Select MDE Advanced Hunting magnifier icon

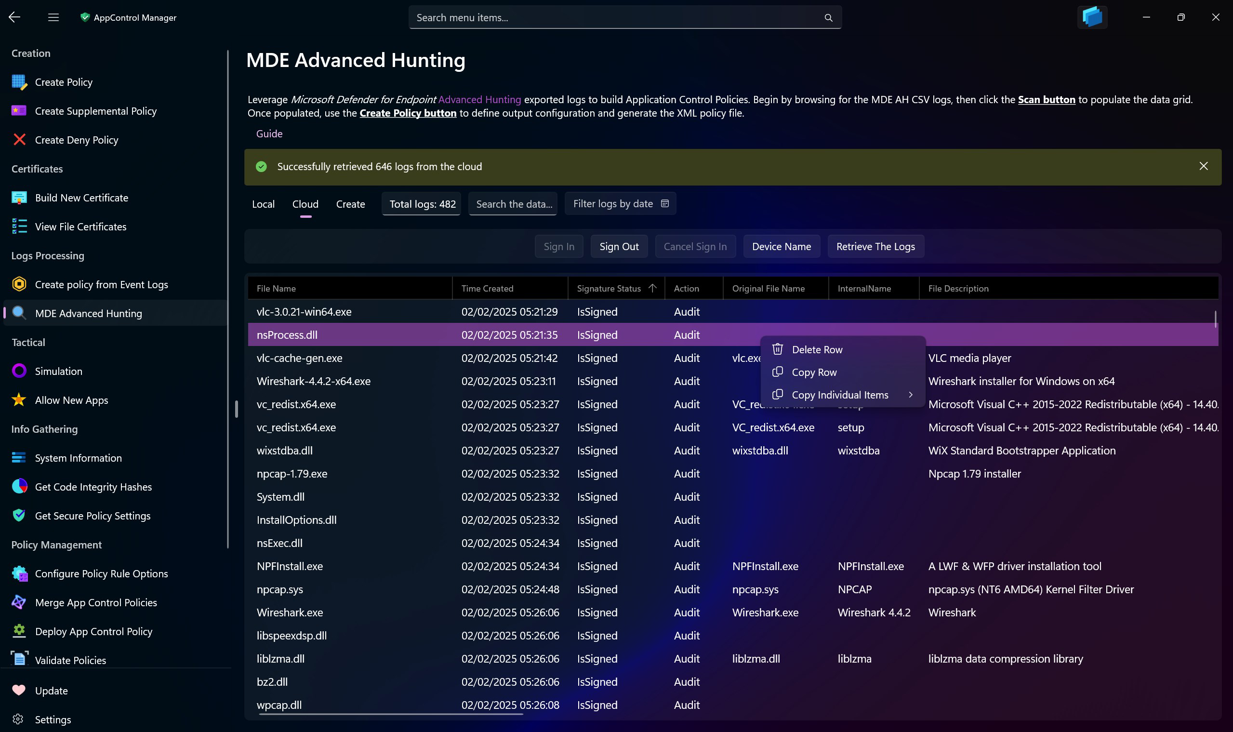pos(19,313)
